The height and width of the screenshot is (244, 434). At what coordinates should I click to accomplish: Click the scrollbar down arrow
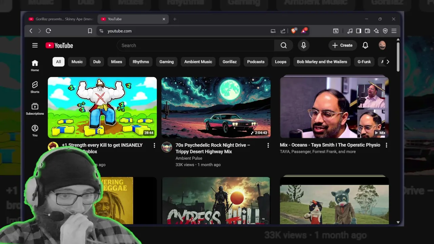pyautogui.click(x=398, y=222)
